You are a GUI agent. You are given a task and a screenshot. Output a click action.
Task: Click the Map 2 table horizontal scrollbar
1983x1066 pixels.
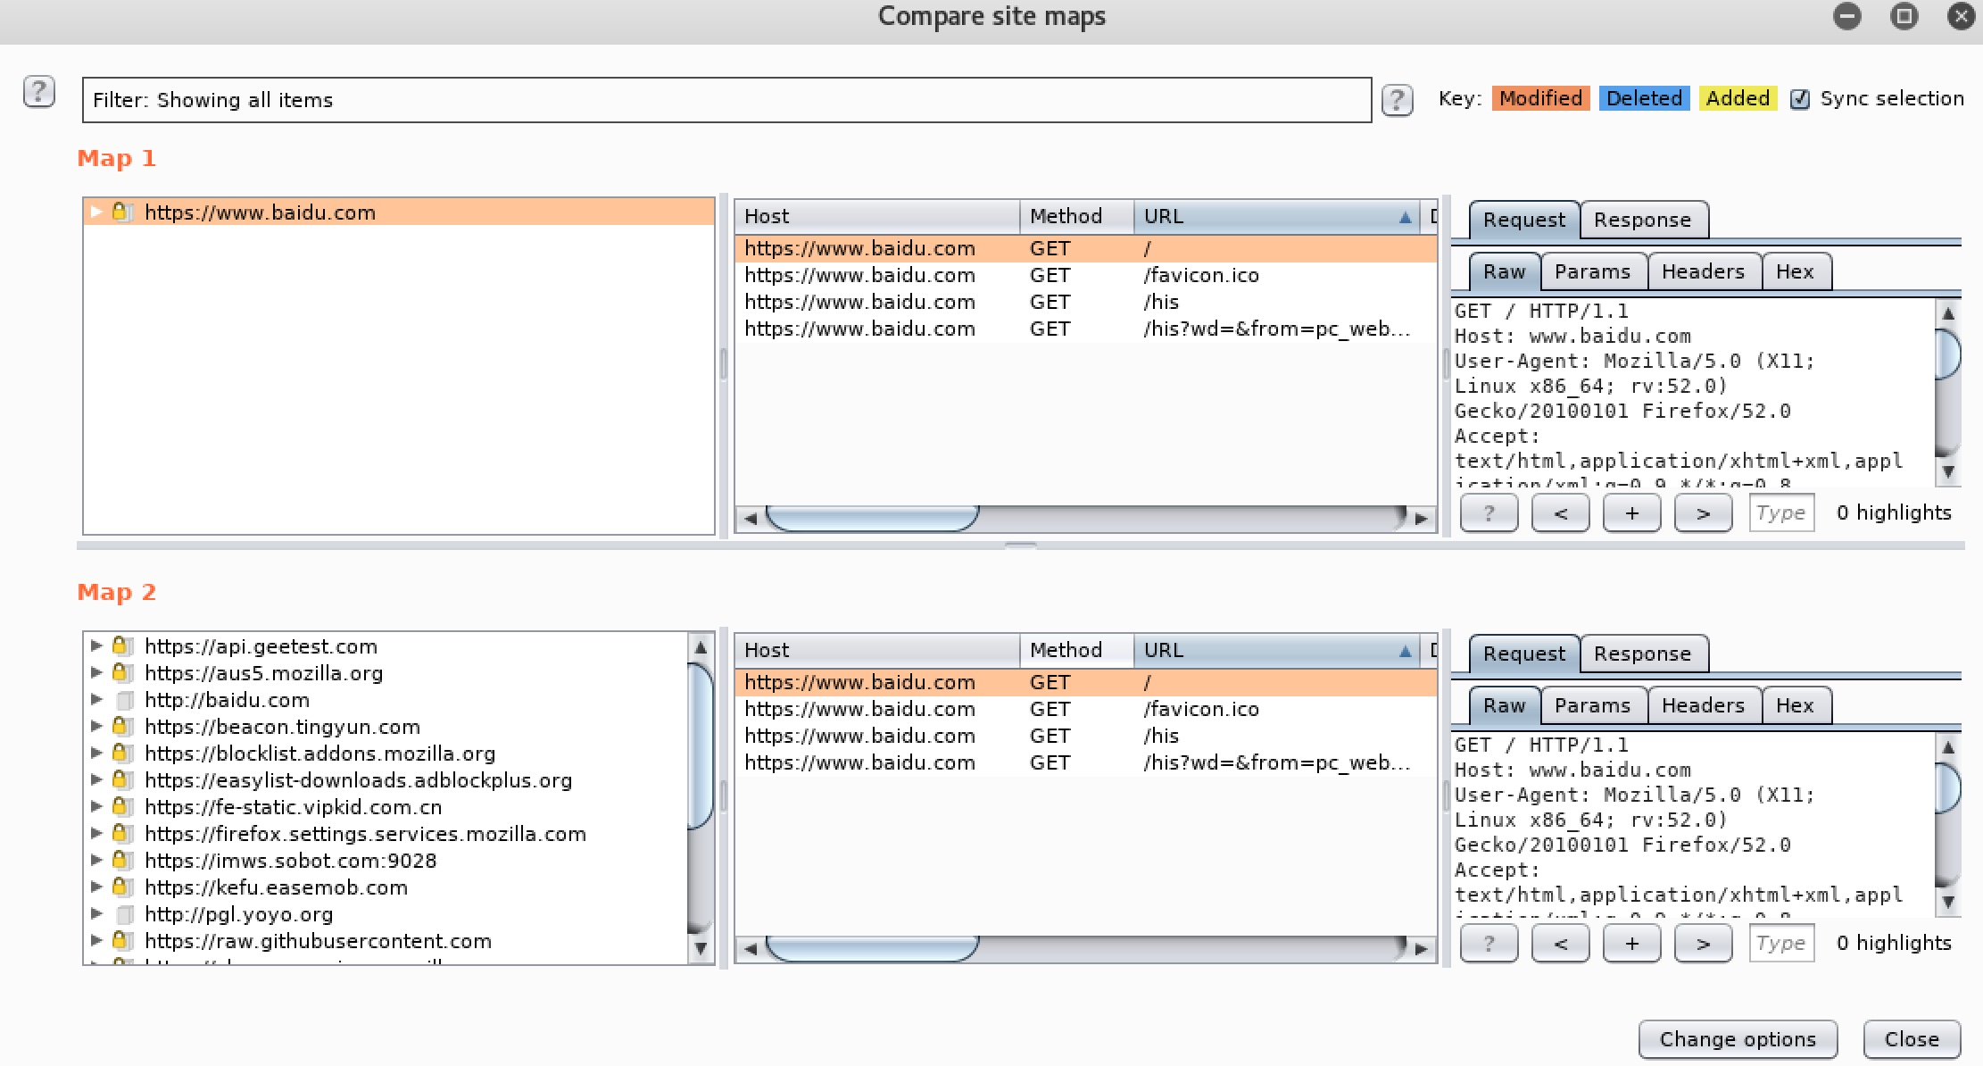[871, 948]
